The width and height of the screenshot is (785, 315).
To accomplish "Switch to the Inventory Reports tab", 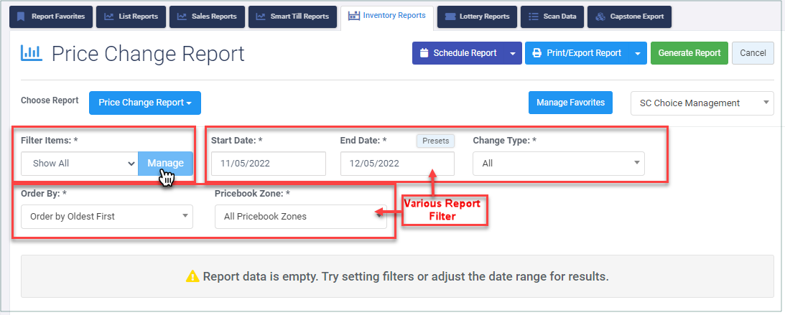I will coord(388,16).
